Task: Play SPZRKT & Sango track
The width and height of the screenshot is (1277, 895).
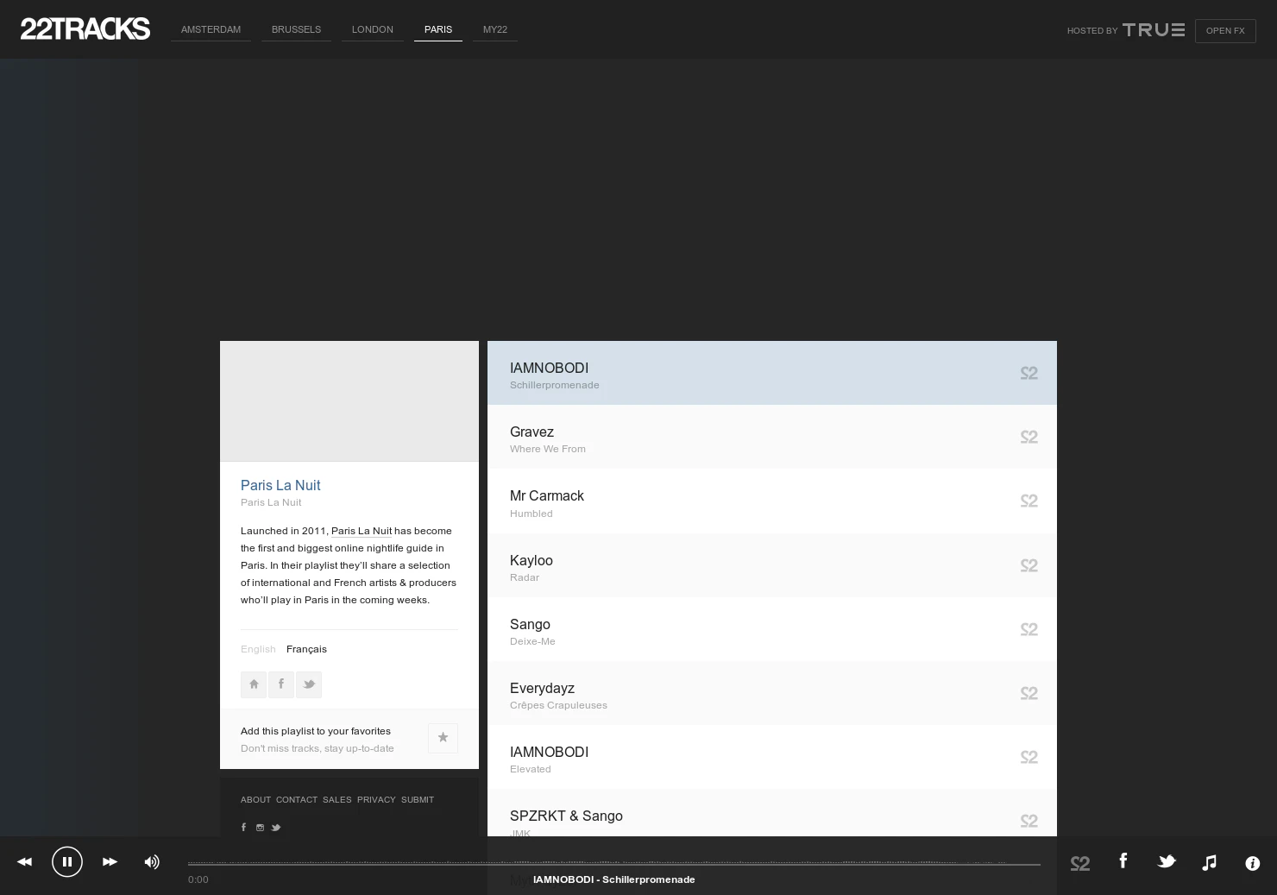Action: click(772, 813)
